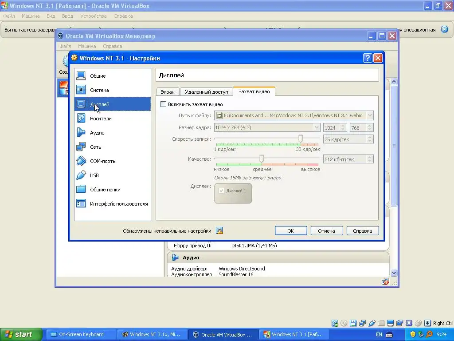Click the Manager status bar warning icon
The width and height of the screenshot is (454, 341).
pyautogui.click(x=385, y=282)
